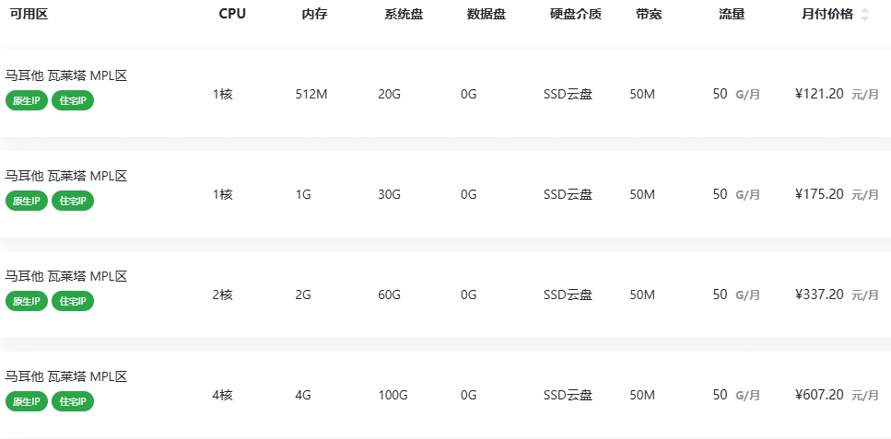The image size is (891, 439).
Task: Click 马耳他 瓦莱塔 MPL区 in the 100G row
Action: [x=66, y=376]
